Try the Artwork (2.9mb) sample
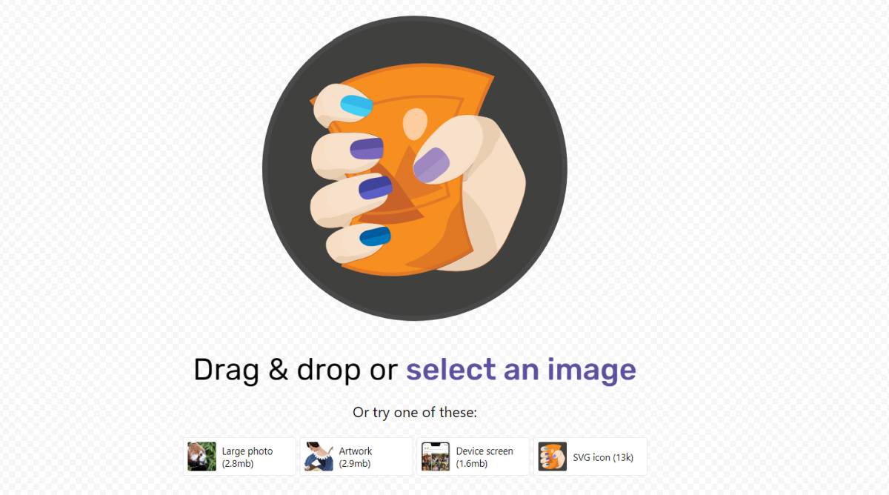 coord(356,456)
